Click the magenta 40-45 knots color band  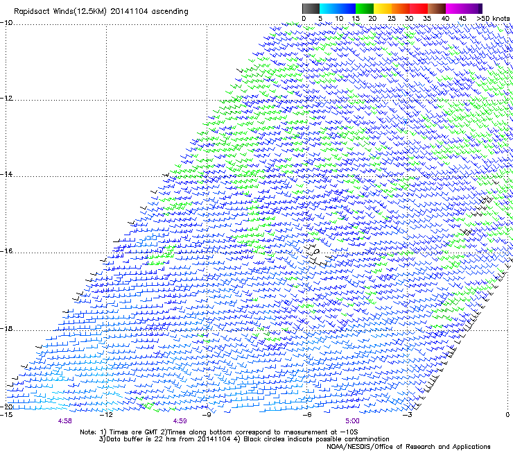tap(455, 8)
